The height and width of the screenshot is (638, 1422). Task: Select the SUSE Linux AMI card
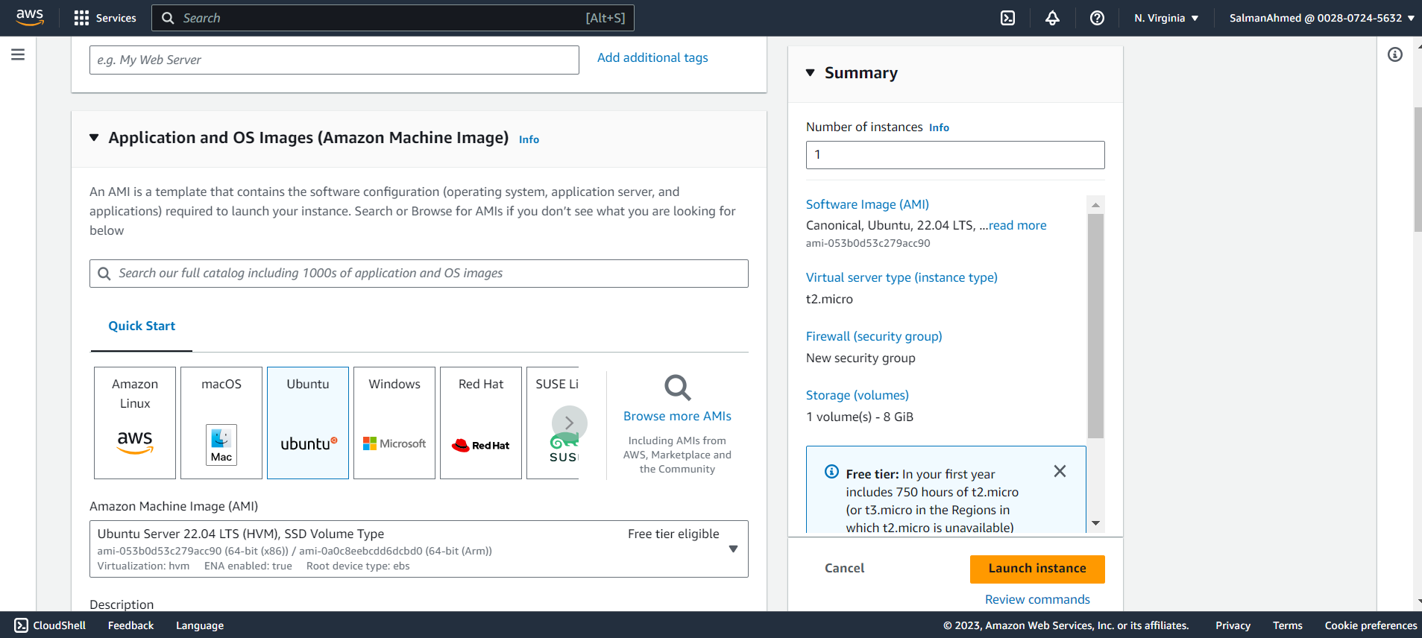(x=553, y=423)
